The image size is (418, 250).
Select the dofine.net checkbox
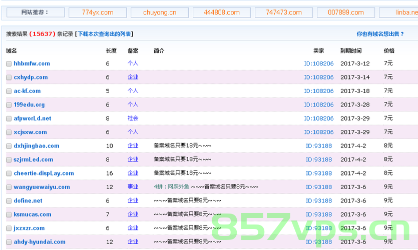[x=9, y=200]
